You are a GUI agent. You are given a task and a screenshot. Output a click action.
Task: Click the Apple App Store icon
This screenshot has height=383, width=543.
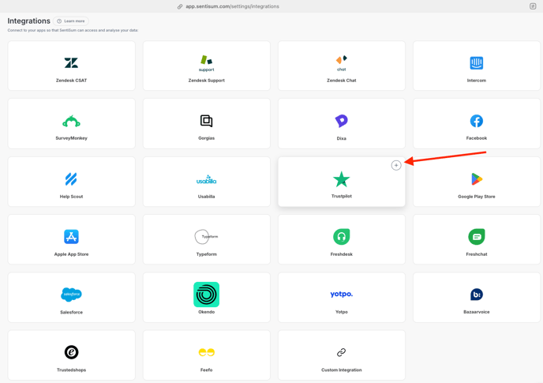71,237
